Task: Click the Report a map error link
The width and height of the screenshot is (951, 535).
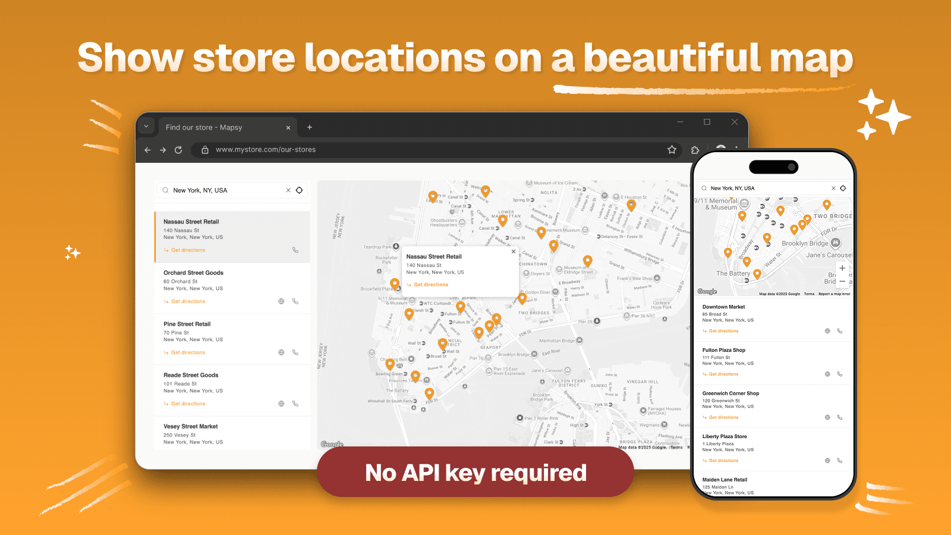Action: (834, 294)
